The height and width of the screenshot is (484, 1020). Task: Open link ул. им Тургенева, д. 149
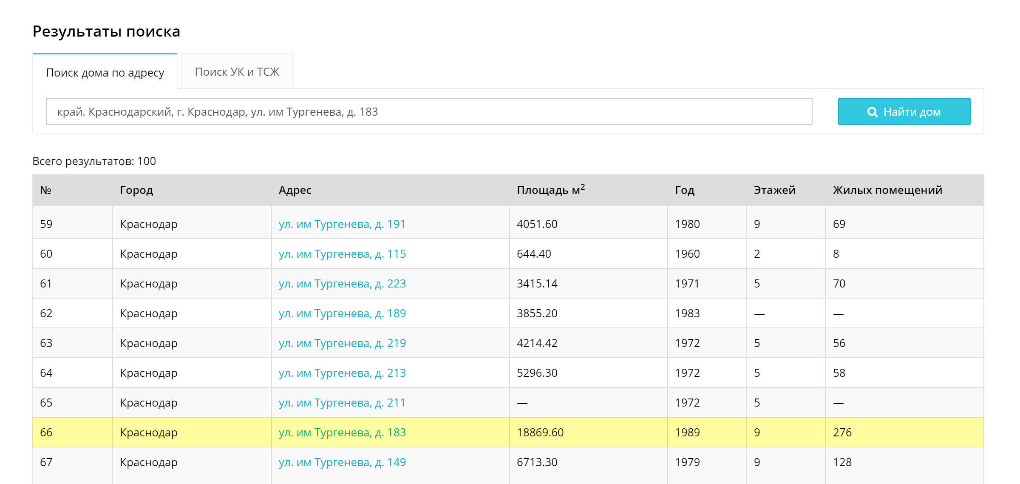pyautogui.click(x=342, y=462)
